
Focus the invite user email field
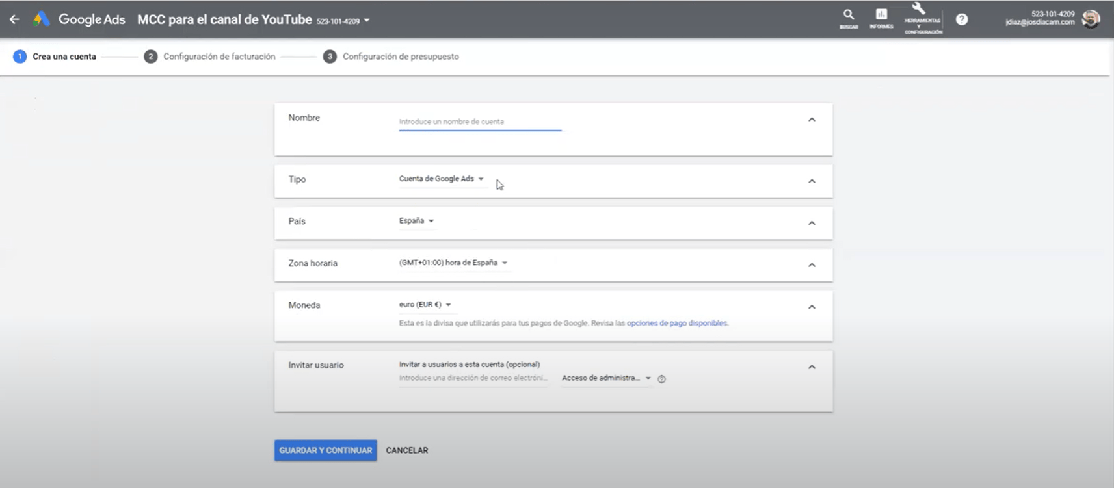point(473,378)
